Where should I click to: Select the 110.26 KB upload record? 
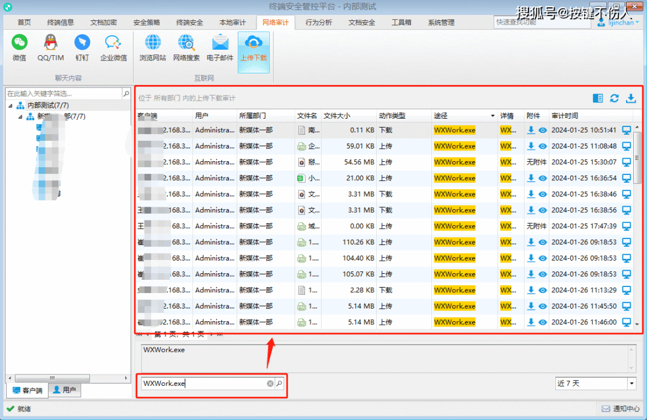pyautogui.click(x=384, y=242)
